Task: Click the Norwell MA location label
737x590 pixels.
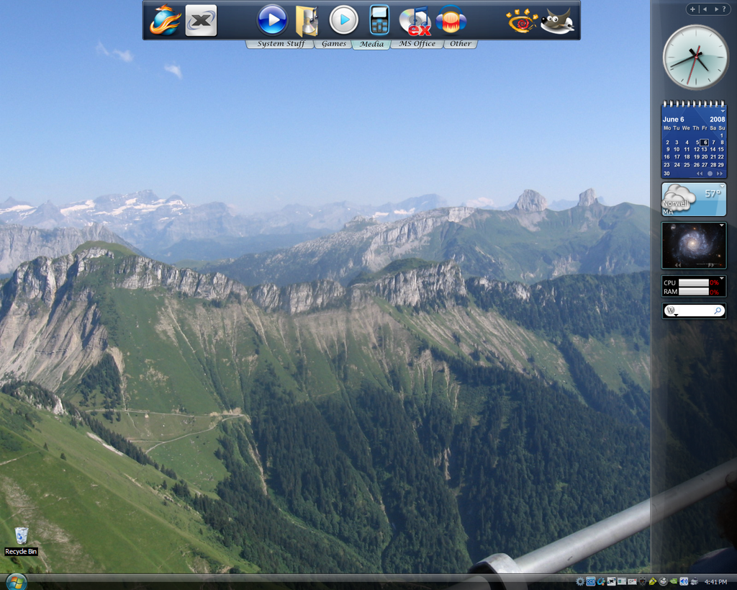Action: pos(675,207)
